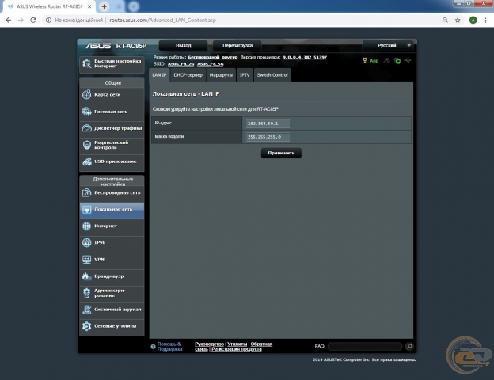Click the FAQ search magnifier icon

pyautogui.click(x=409, y=347)
